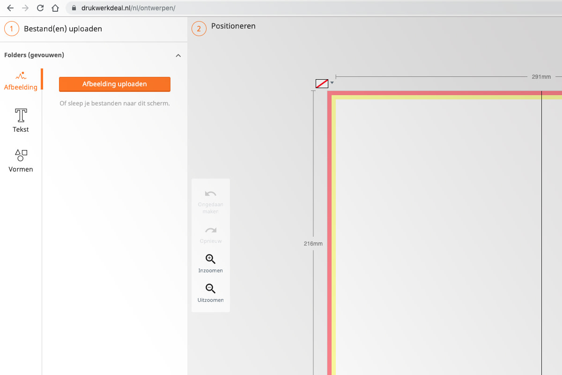Select step 1 Bestand(en) uploaden
This screenshot has width=562, height=375.
(53, 29)
